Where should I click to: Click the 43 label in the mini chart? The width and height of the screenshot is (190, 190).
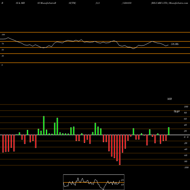click(122, 185)
